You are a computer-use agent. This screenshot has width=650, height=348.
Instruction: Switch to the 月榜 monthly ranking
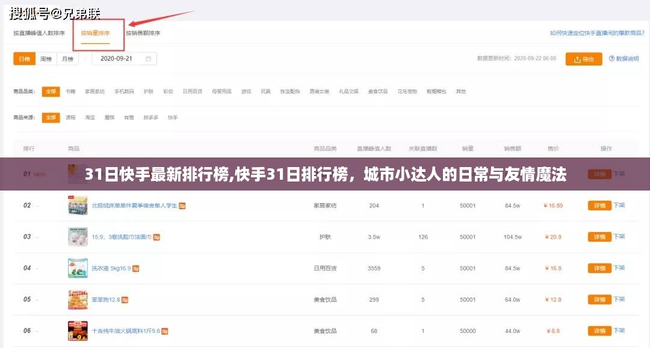coord(67,59)
